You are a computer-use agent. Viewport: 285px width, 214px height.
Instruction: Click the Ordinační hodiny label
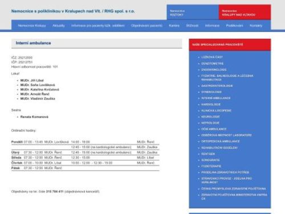click(23, 131)
